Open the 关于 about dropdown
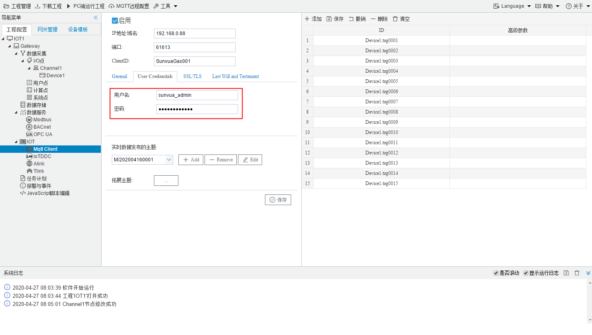Screen dimensions: 592x335 [x=578, y=6]
